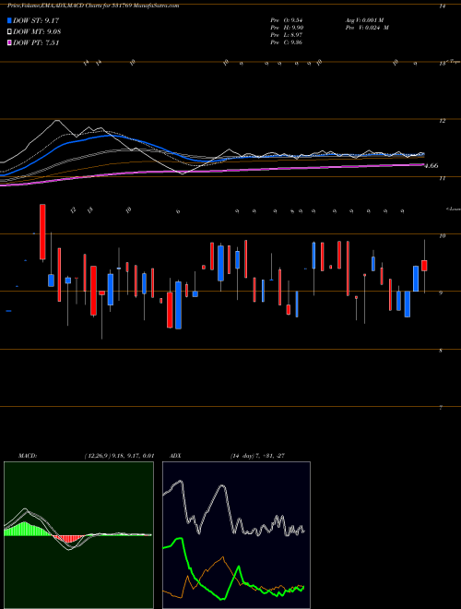Click the price axis label 7
This screenshot has width=461, height=609.
pyautogui.click(x=441, y=408)
